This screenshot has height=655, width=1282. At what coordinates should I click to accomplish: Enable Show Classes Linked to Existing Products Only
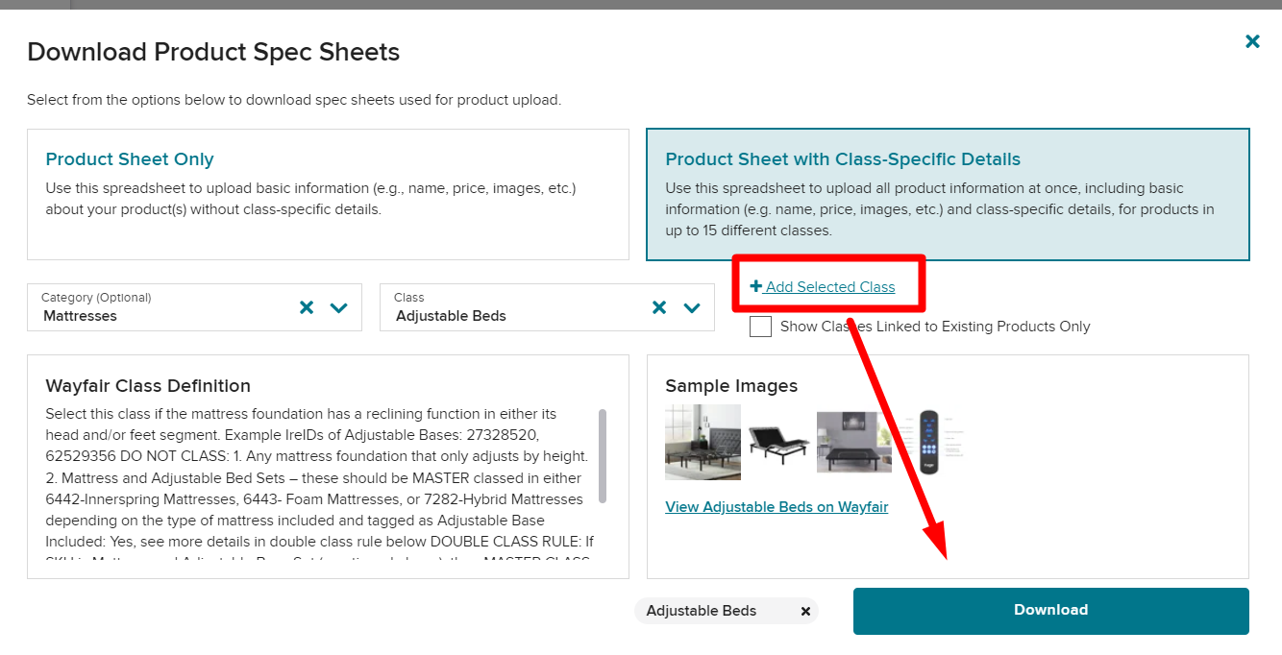click(x=760, y=327)
